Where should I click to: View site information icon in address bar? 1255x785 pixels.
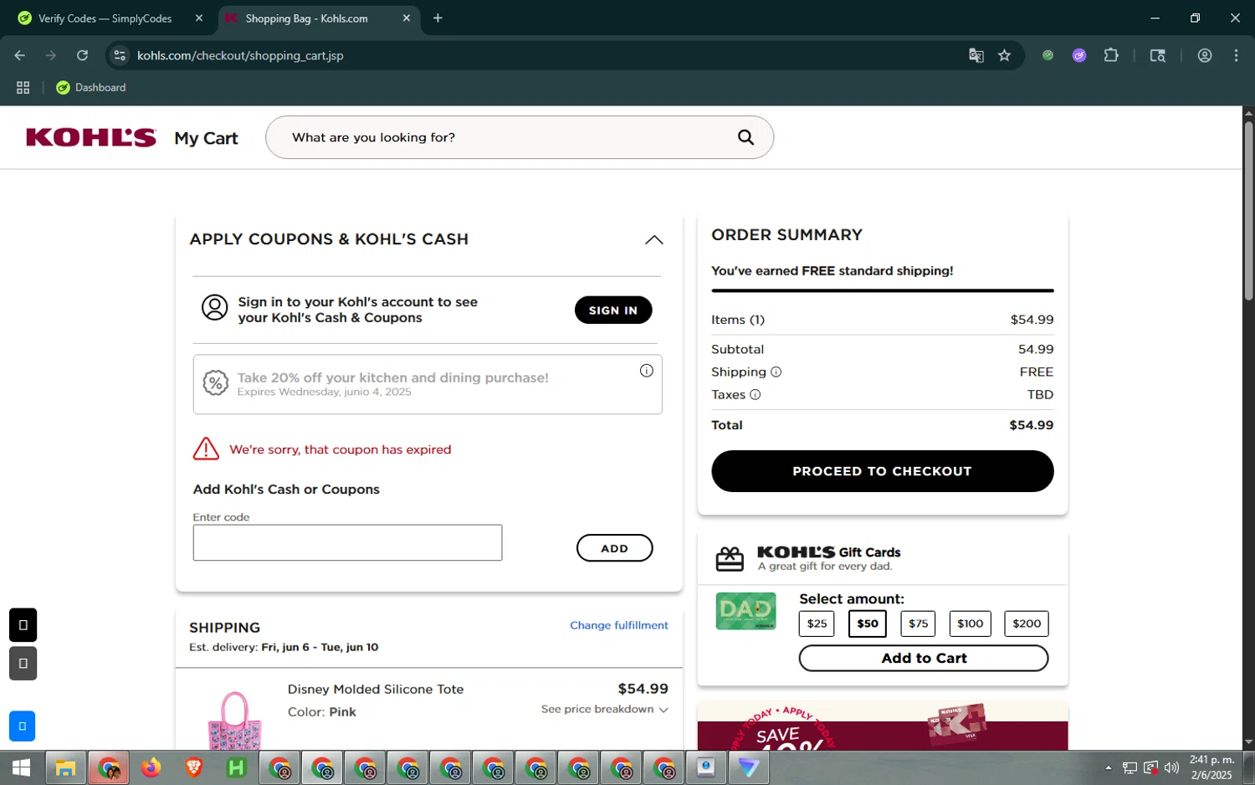(x=120, y=55)
